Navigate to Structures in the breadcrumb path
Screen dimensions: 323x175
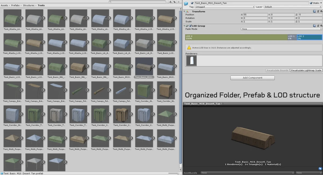[x=29, y=5]
